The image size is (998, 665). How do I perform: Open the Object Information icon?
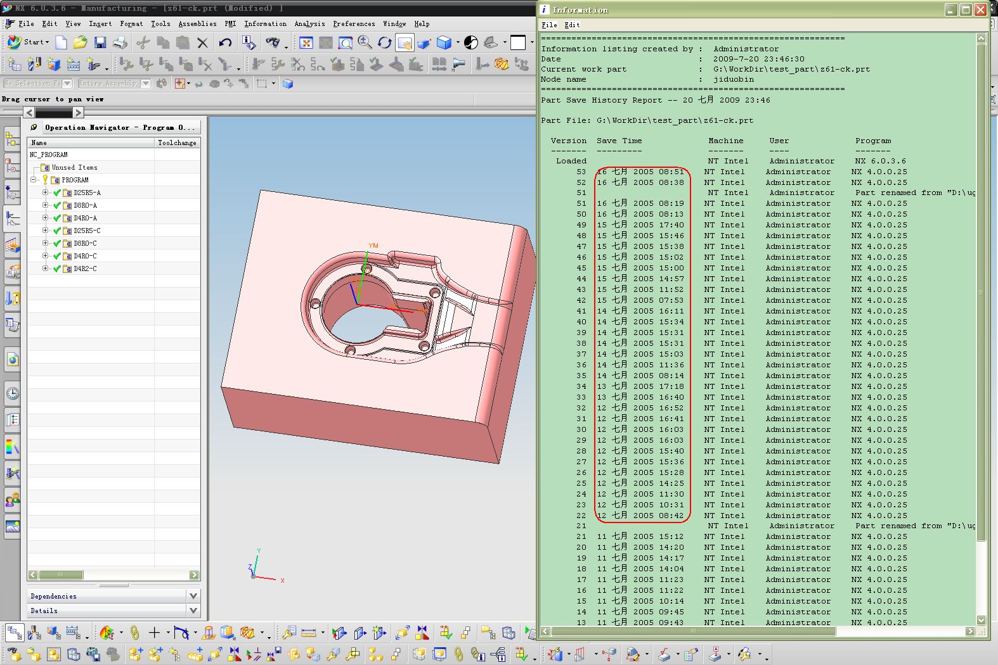click(249, 42)
